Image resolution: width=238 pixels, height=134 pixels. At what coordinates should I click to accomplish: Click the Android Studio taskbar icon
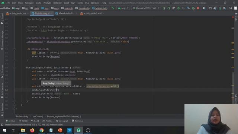coord(78,130)
